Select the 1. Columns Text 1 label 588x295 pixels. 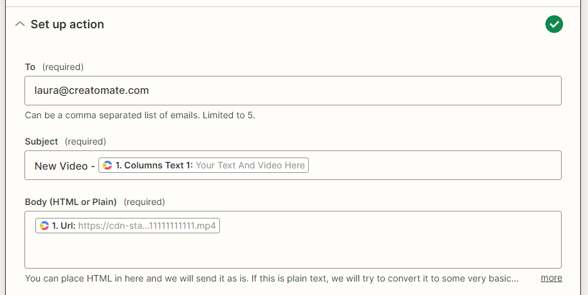[154, 165]
